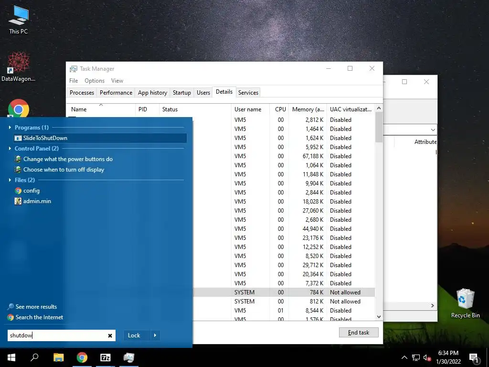Open Google Chrome desktop shortcut
The width and height of the screenshot is (489, 367).
point(19,108)
